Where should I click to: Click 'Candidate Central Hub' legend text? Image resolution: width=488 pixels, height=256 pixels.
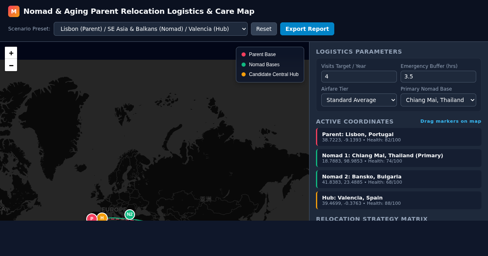(274, 74)
